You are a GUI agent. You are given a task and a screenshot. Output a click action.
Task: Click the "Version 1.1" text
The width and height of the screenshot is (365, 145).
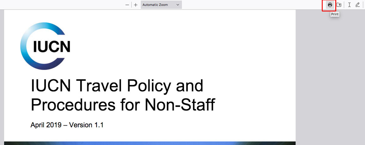86,125
